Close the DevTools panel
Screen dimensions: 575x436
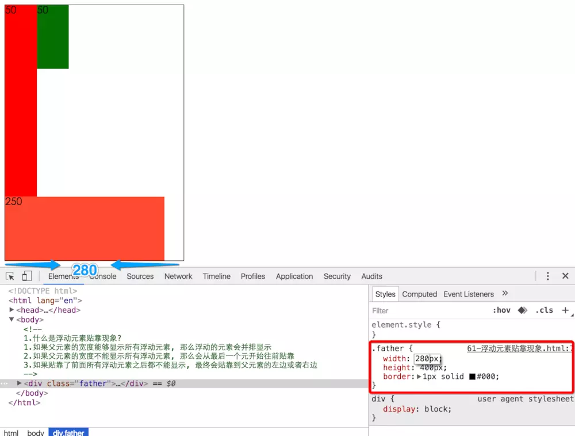[x=565, y=276]
